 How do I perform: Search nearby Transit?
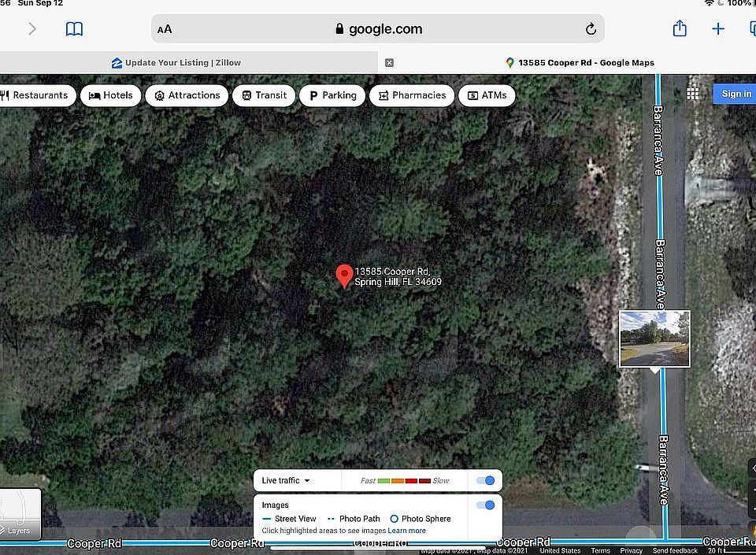264,95
